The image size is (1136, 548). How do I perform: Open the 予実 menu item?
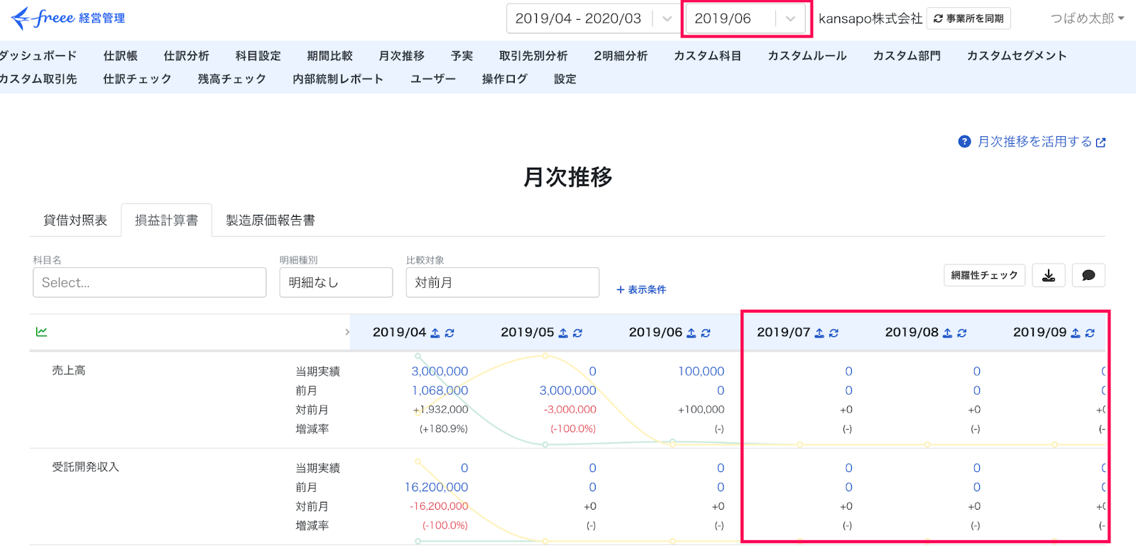tap(461, 55)
